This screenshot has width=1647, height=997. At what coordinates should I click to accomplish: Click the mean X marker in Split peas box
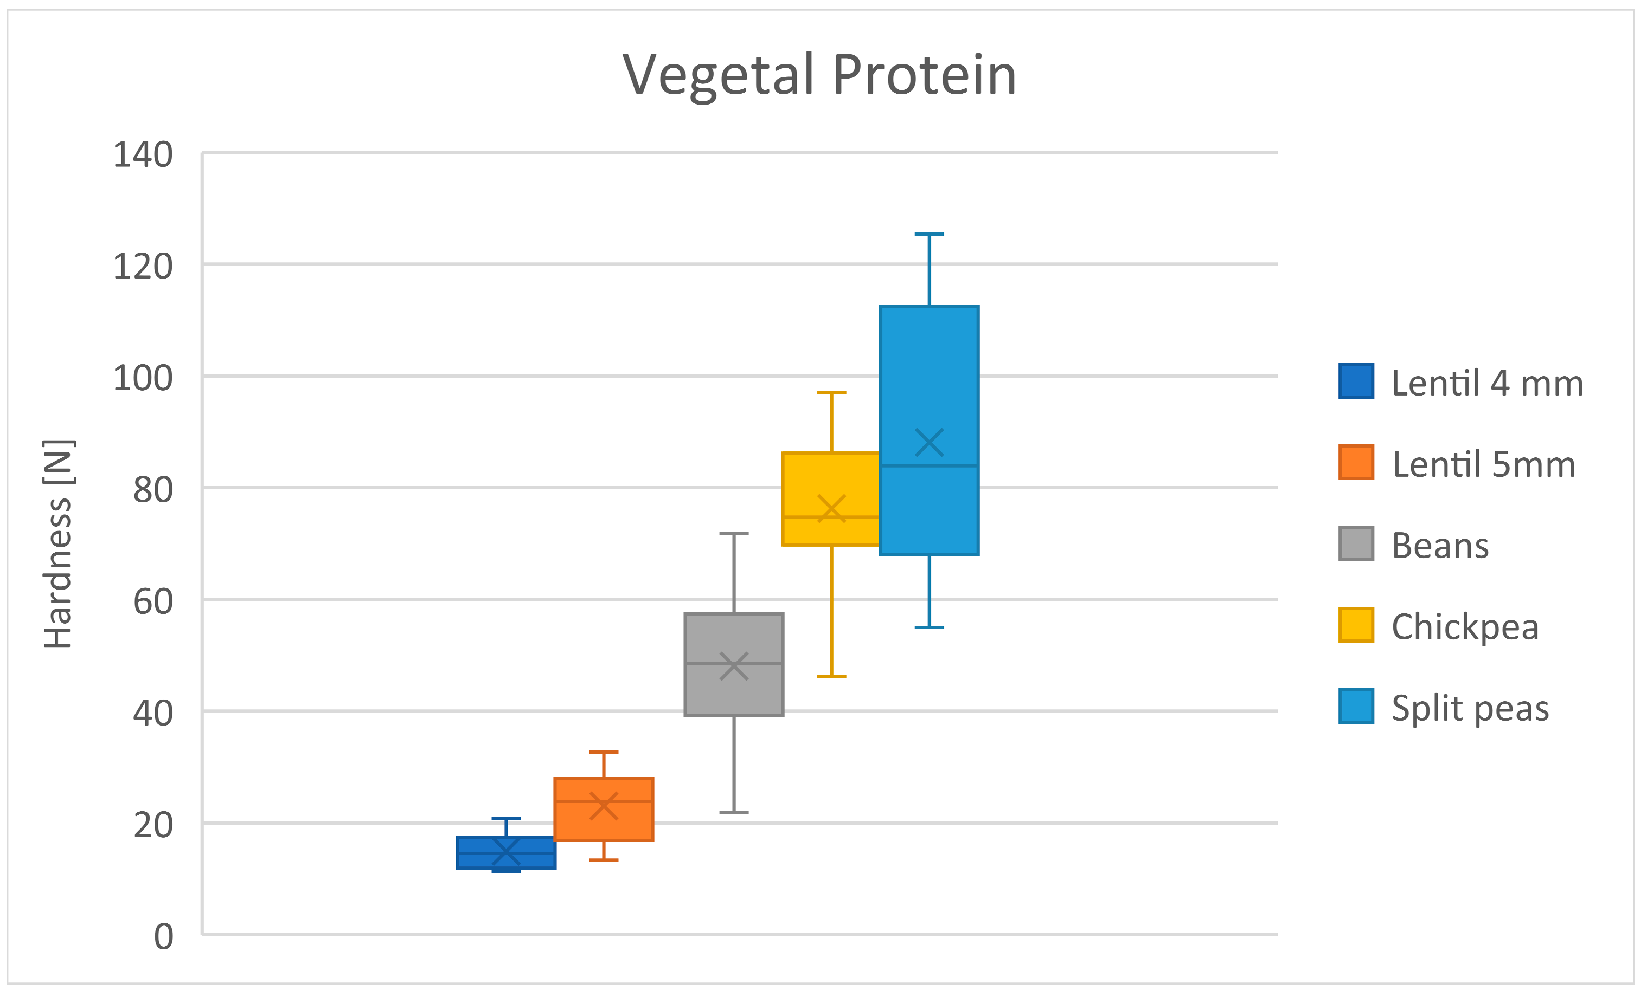point(929,443)
